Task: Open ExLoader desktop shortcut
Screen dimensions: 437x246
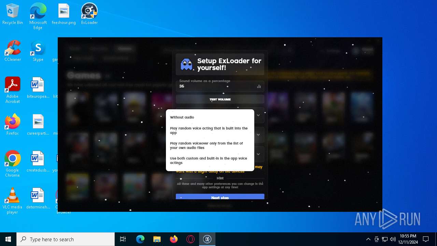Action: 89,14
